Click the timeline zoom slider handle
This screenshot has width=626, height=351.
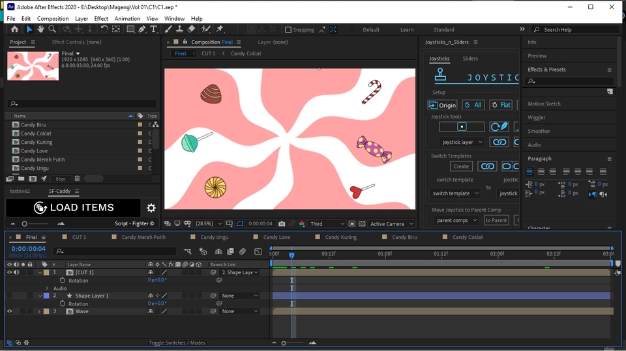(x=284, y=343)
